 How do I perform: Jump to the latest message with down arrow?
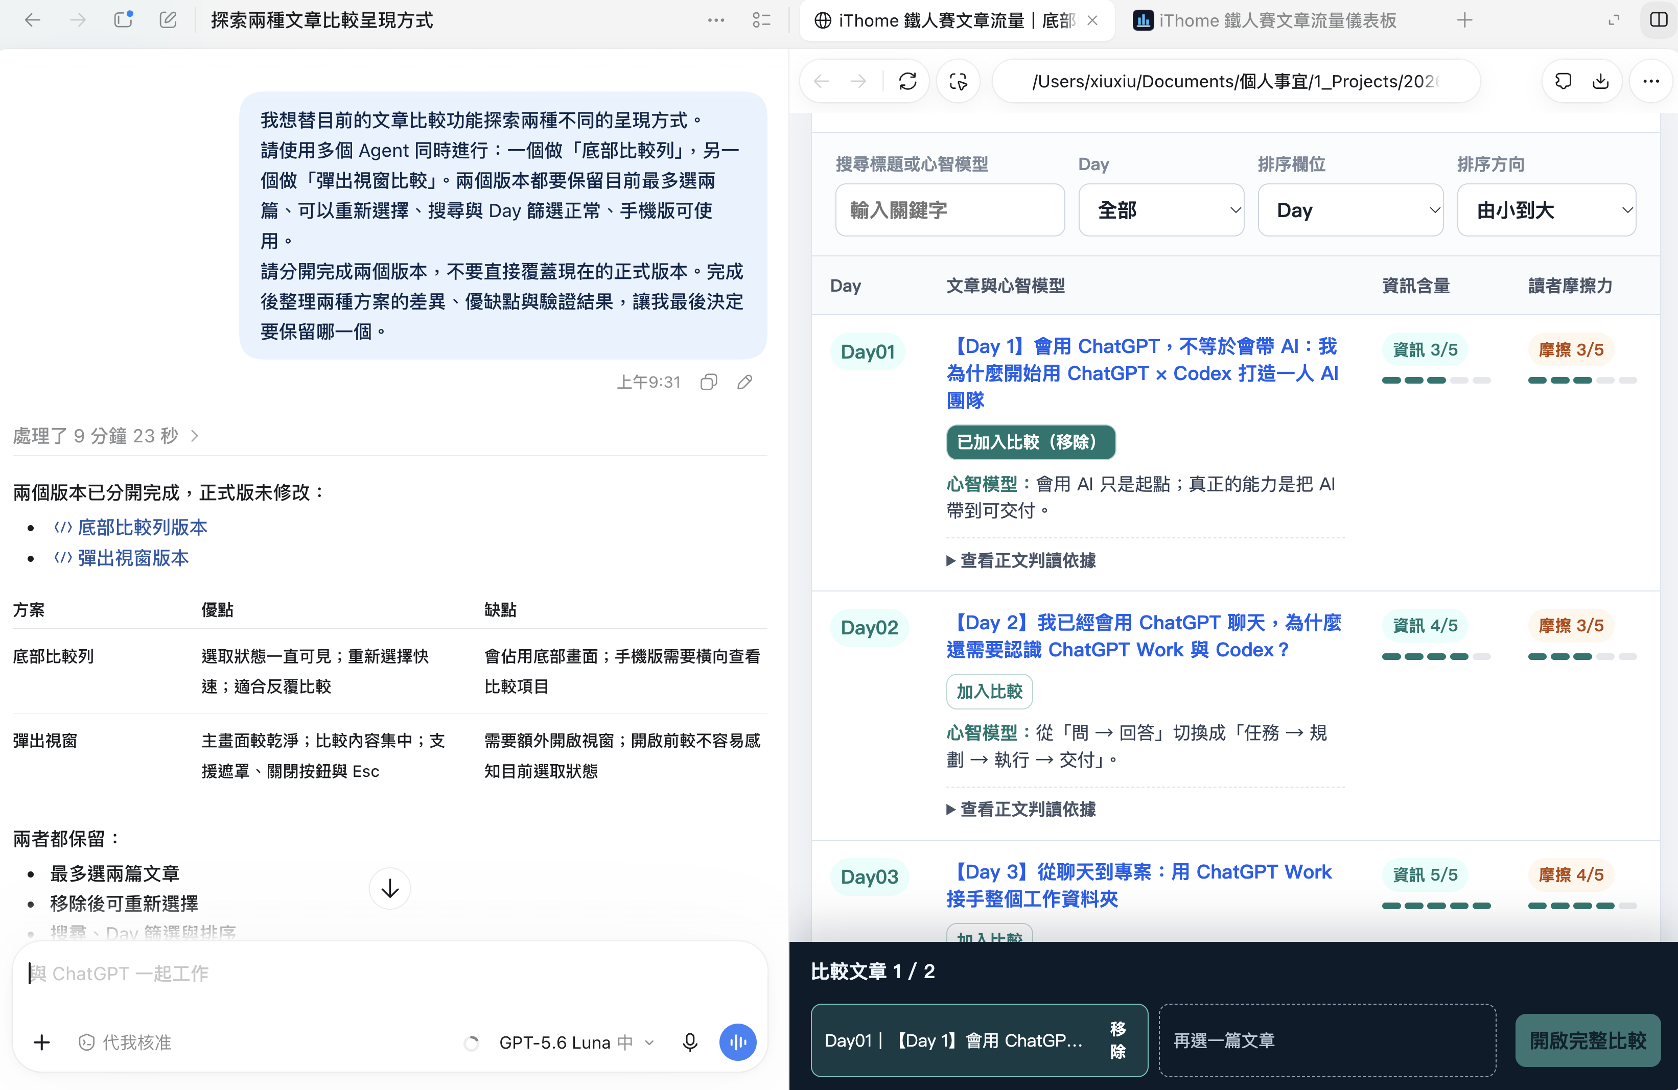tap(390, 889)
